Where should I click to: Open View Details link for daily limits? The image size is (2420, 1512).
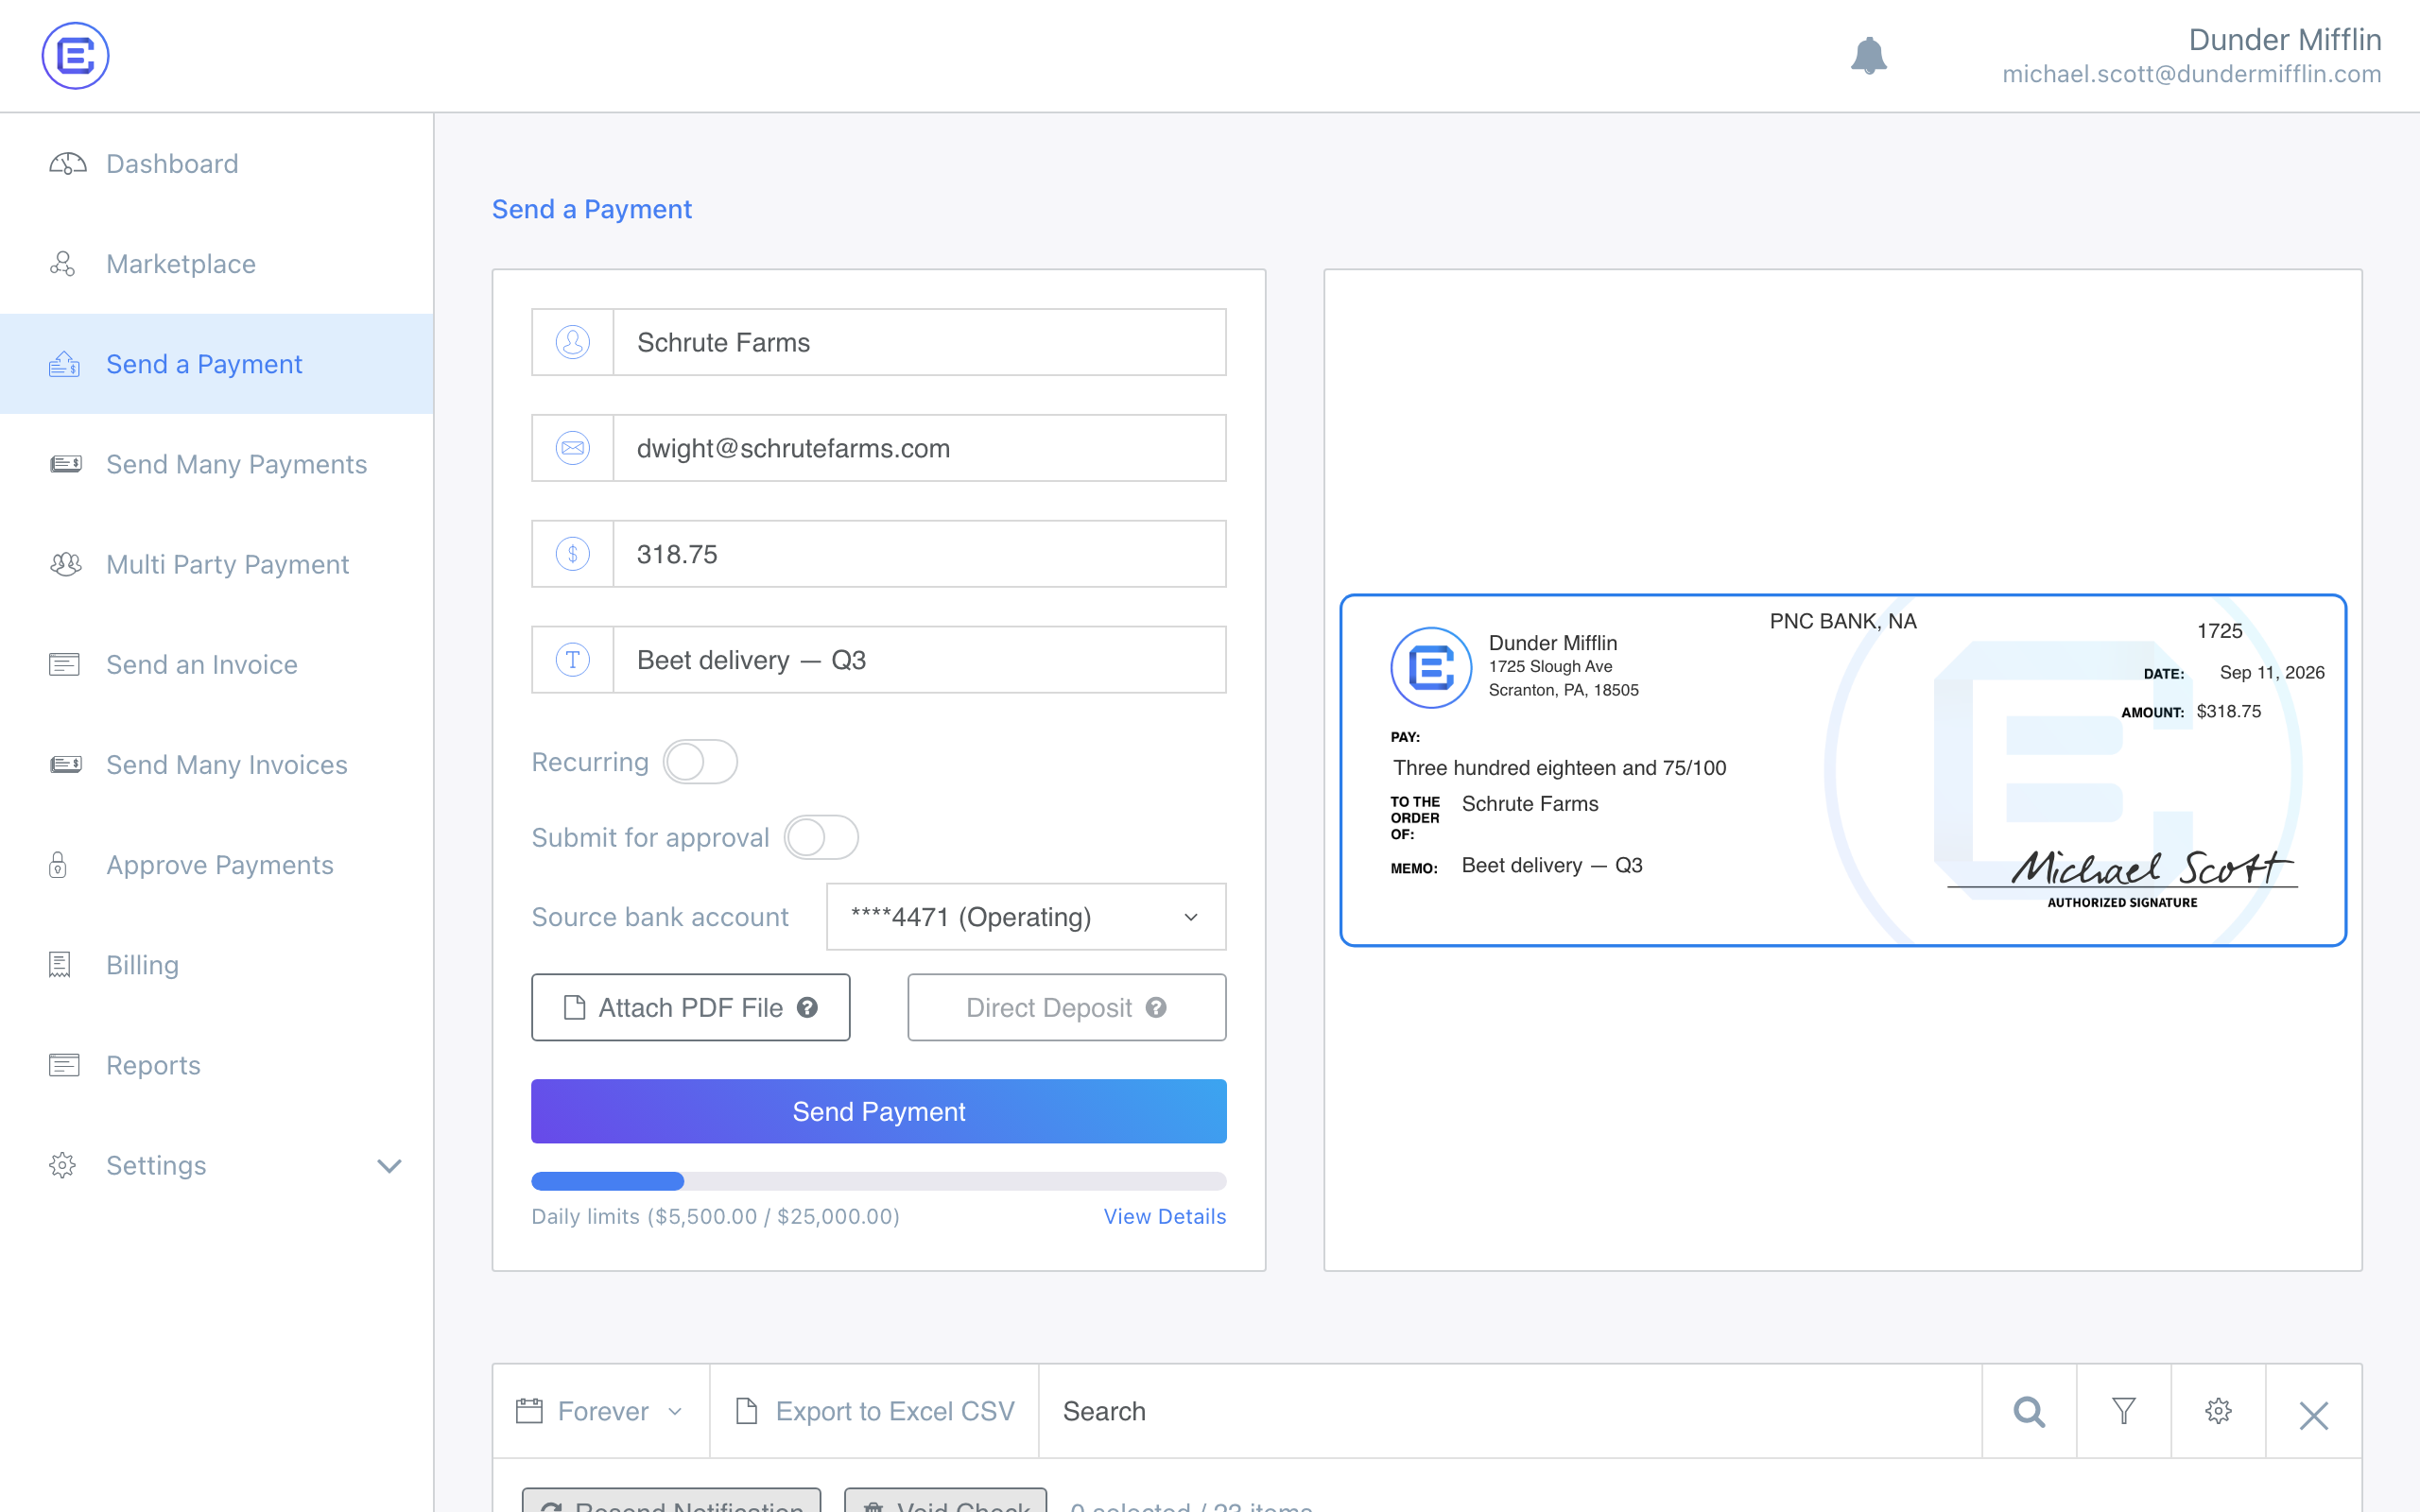(1165, 1216)
